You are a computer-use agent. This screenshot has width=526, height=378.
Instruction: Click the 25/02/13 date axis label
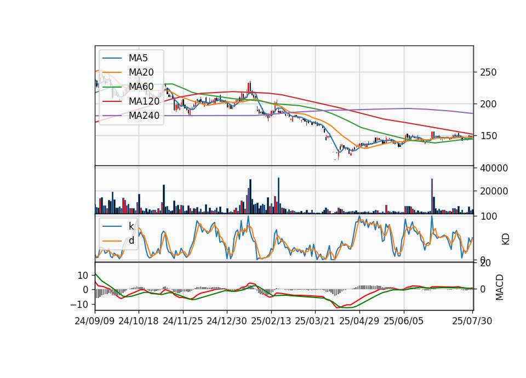pos(271,321)
